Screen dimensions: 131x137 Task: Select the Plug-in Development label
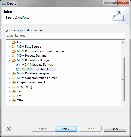[31, 82]
